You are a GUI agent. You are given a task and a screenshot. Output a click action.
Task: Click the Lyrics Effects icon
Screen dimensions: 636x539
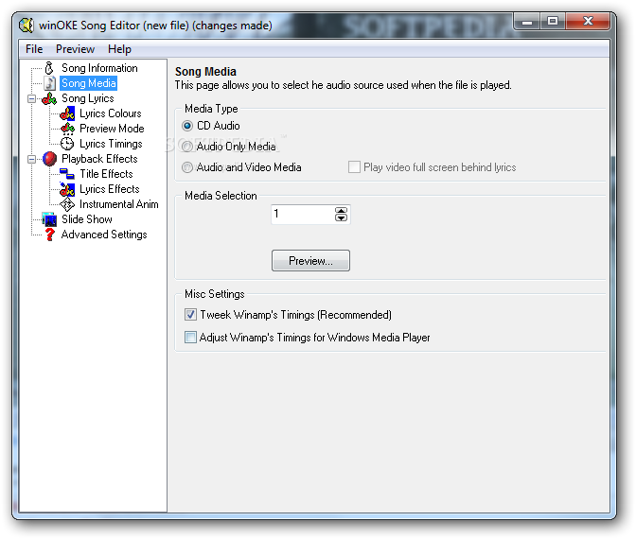67,189
